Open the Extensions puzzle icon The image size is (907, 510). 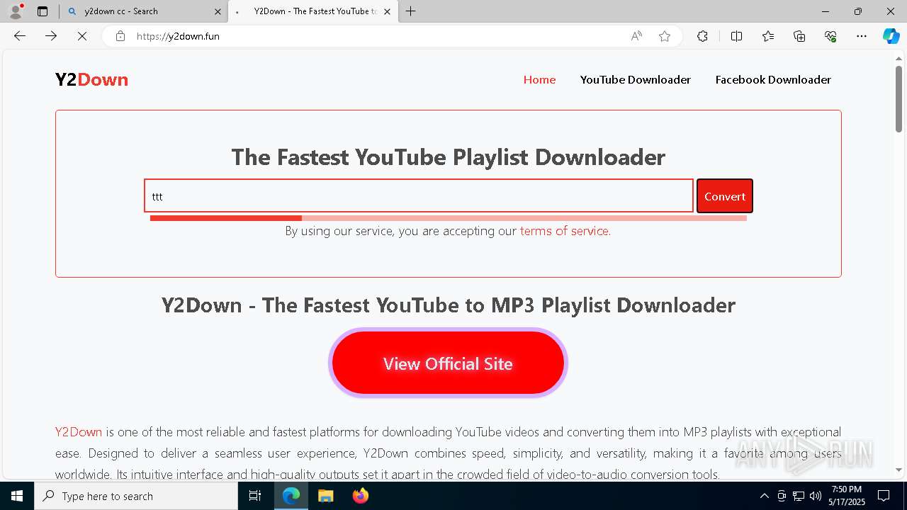coord(702,36)
